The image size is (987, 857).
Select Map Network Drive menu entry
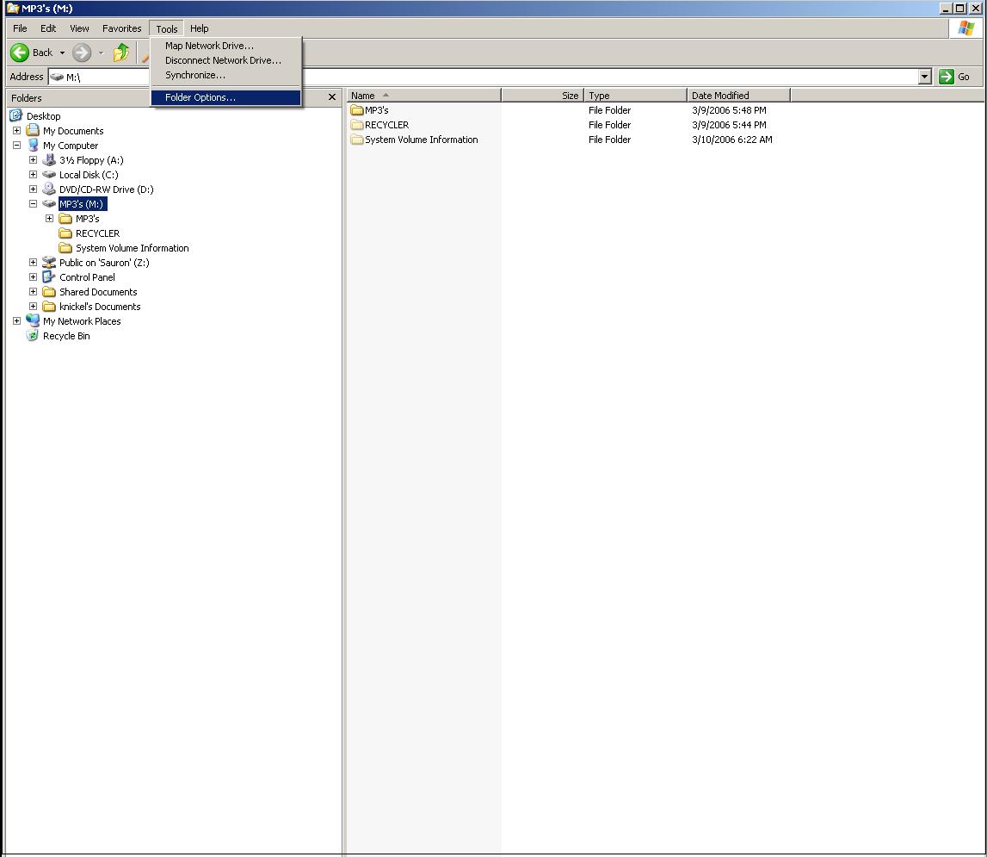(209, 46)
